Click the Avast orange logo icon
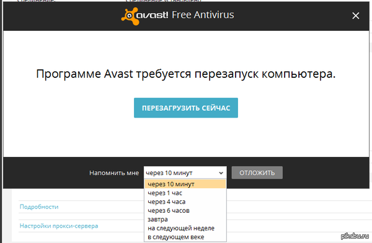This screenshot has width=372, height=243. click(130, 16)
